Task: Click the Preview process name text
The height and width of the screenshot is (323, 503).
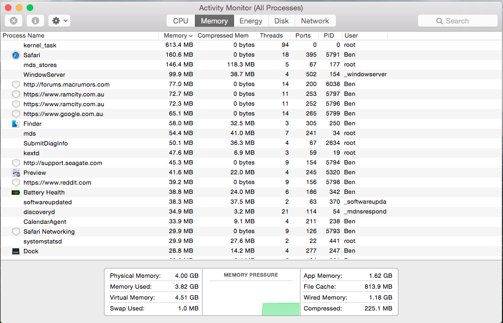Action: tap(35, 173)
